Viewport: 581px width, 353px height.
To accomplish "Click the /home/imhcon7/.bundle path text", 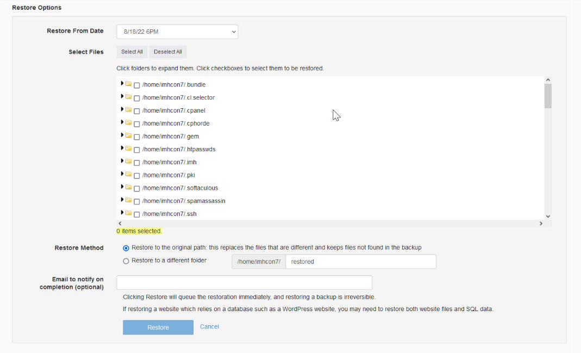I will (x=174, y=84).
